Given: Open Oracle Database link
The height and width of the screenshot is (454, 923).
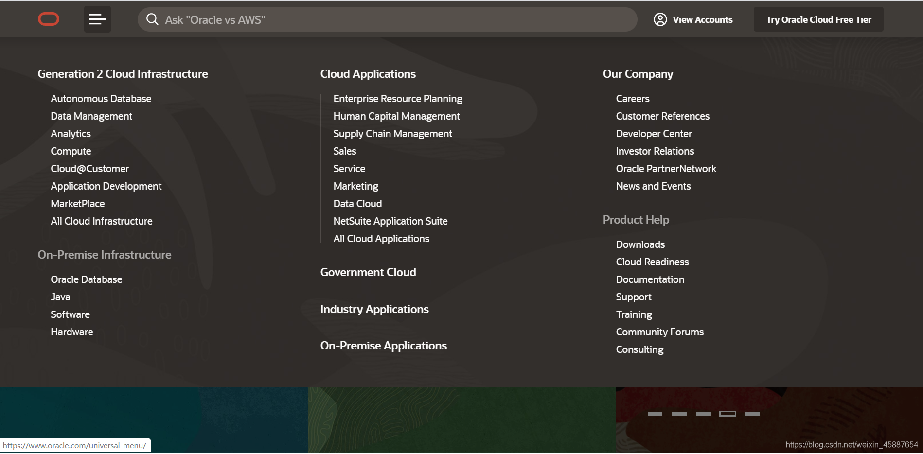Looking at the screenshot, I should (87, 279).
